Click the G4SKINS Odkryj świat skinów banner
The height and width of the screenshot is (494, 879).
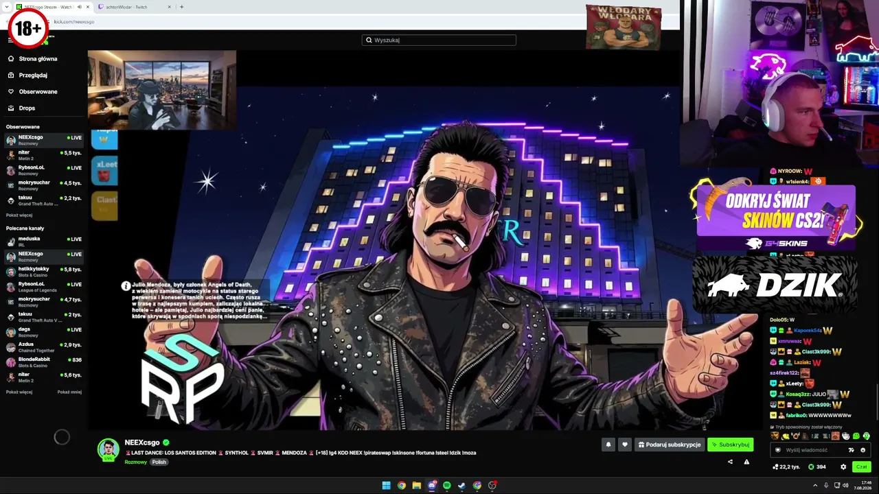point(776,217)
